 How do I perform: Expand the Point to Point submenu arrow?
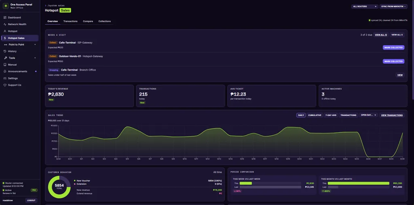[x=35, y=44]
